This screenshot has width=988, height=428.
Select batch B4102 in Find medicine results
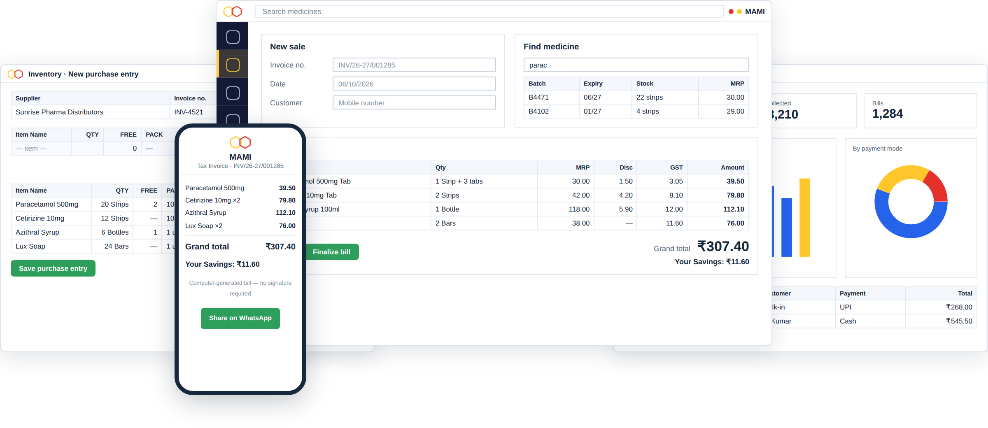636,111
